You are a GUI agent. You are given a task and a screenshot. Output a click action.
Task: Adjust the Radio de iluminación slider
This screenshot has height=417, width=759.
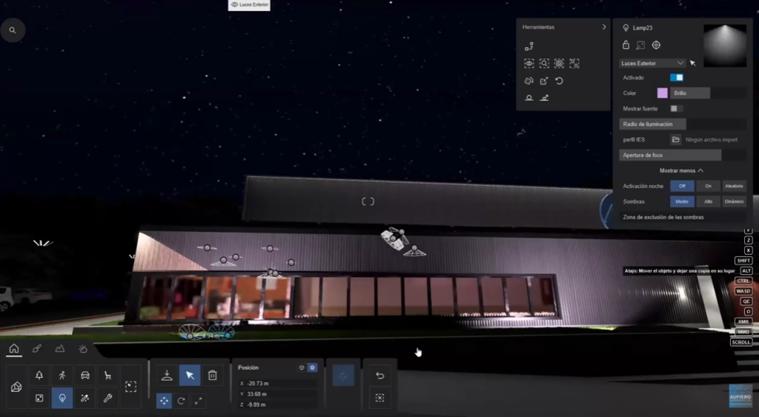[683, 124]
